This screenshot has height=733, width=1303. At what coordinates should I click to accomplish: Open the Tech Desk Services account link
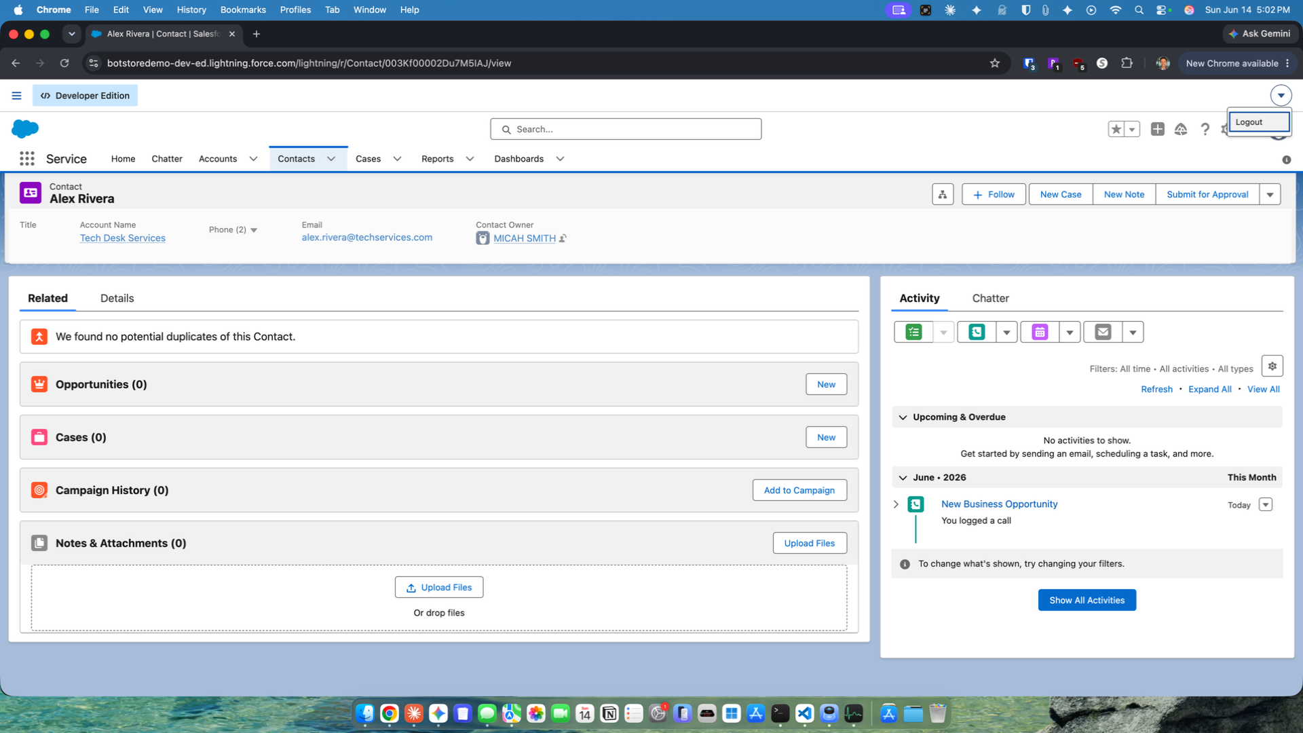[123, 238]
